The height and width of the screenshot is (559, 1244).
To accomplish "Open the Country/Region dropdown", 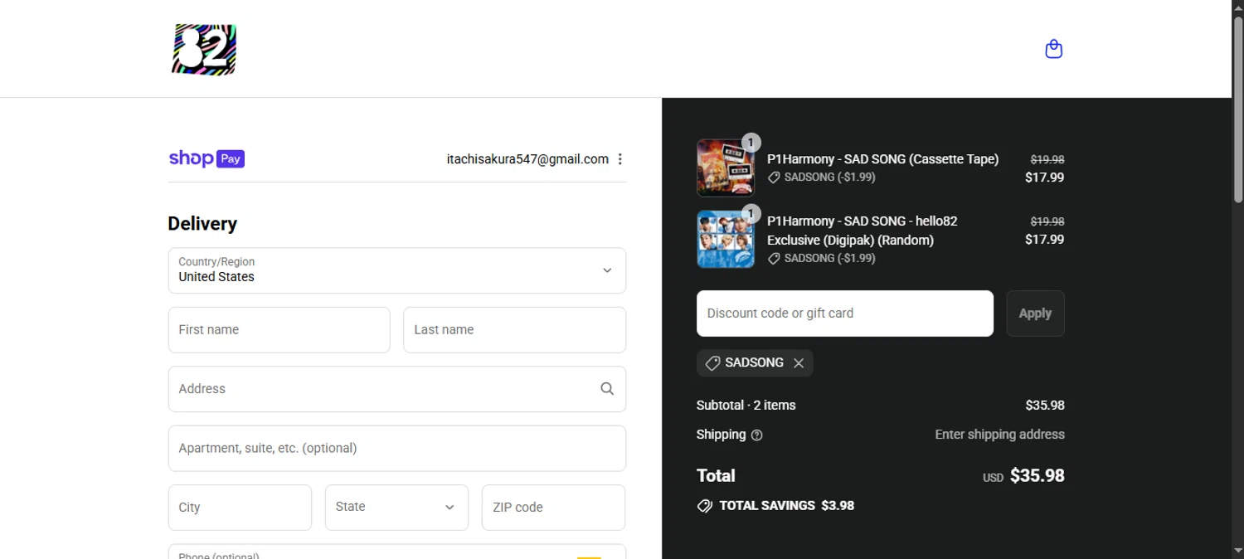I will click(397, 270).
